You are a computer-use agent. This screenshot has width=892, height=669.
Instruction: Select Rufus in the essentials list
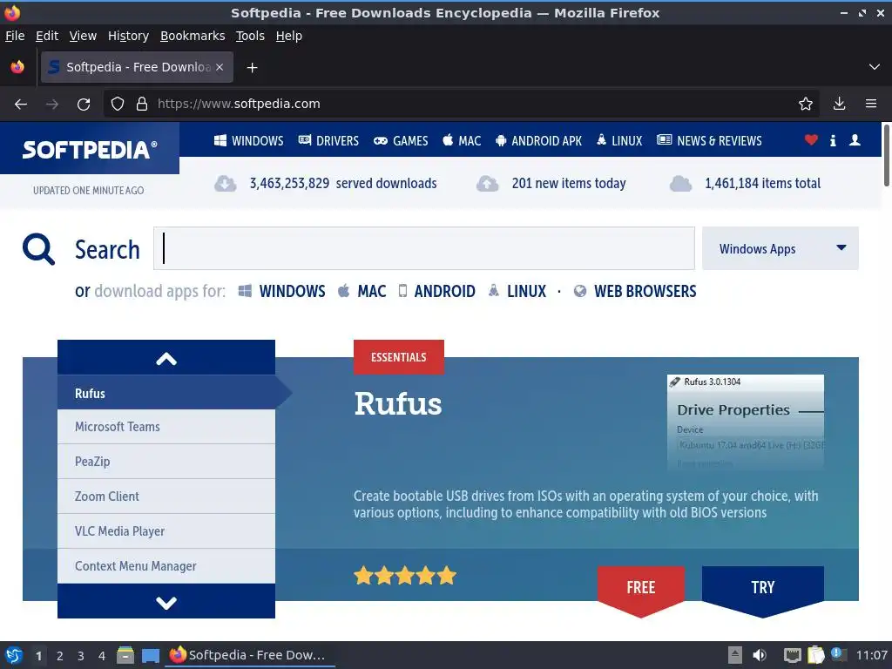click(166, 393)
